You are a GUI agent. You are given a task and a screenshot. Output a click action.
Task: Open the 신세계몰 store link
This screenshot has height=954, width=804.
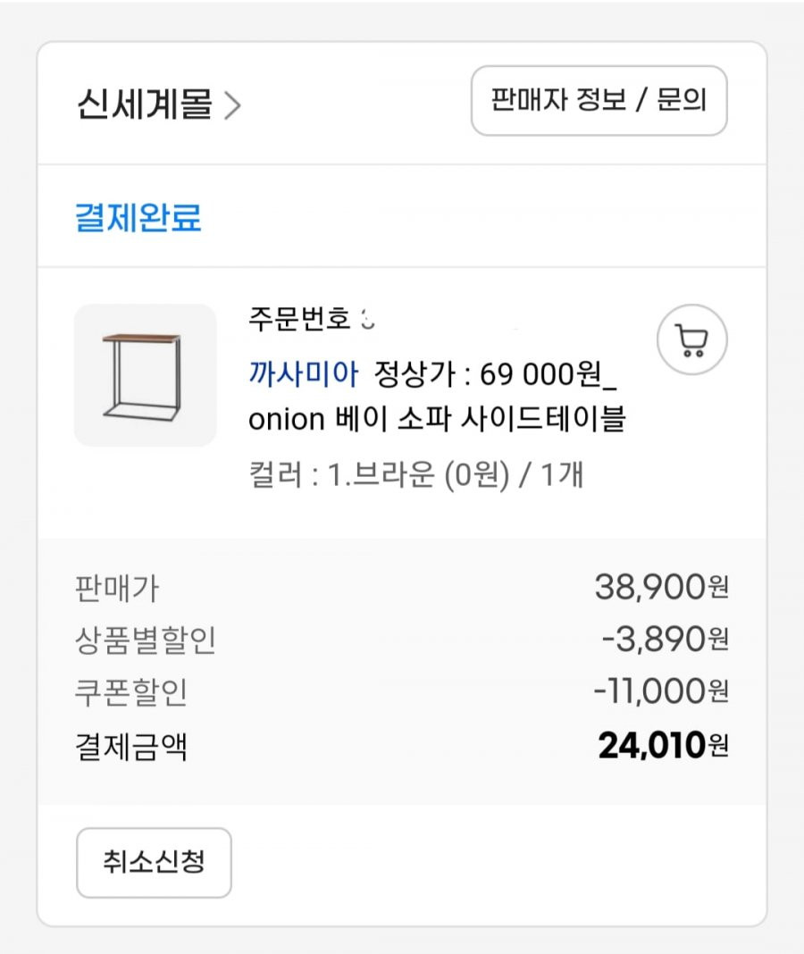click(x=144, y=104)
